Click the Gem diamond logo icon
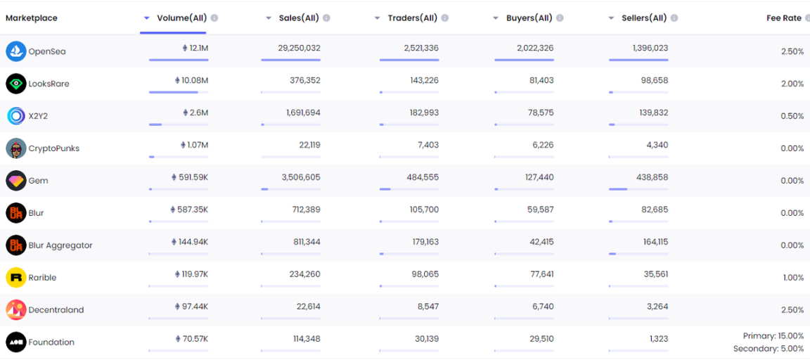Image resolution: width=810 pixels, height=360 pixels. [15, 181]
